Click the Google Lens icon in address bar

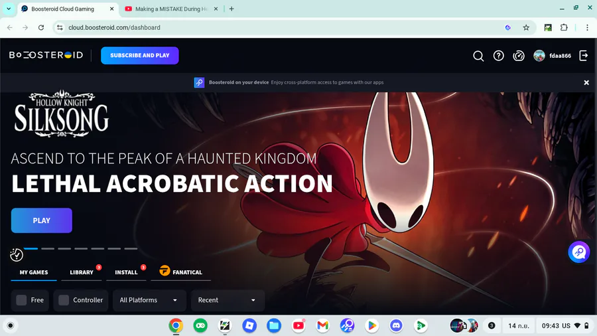pyautogui.click(x=507, y=27)
